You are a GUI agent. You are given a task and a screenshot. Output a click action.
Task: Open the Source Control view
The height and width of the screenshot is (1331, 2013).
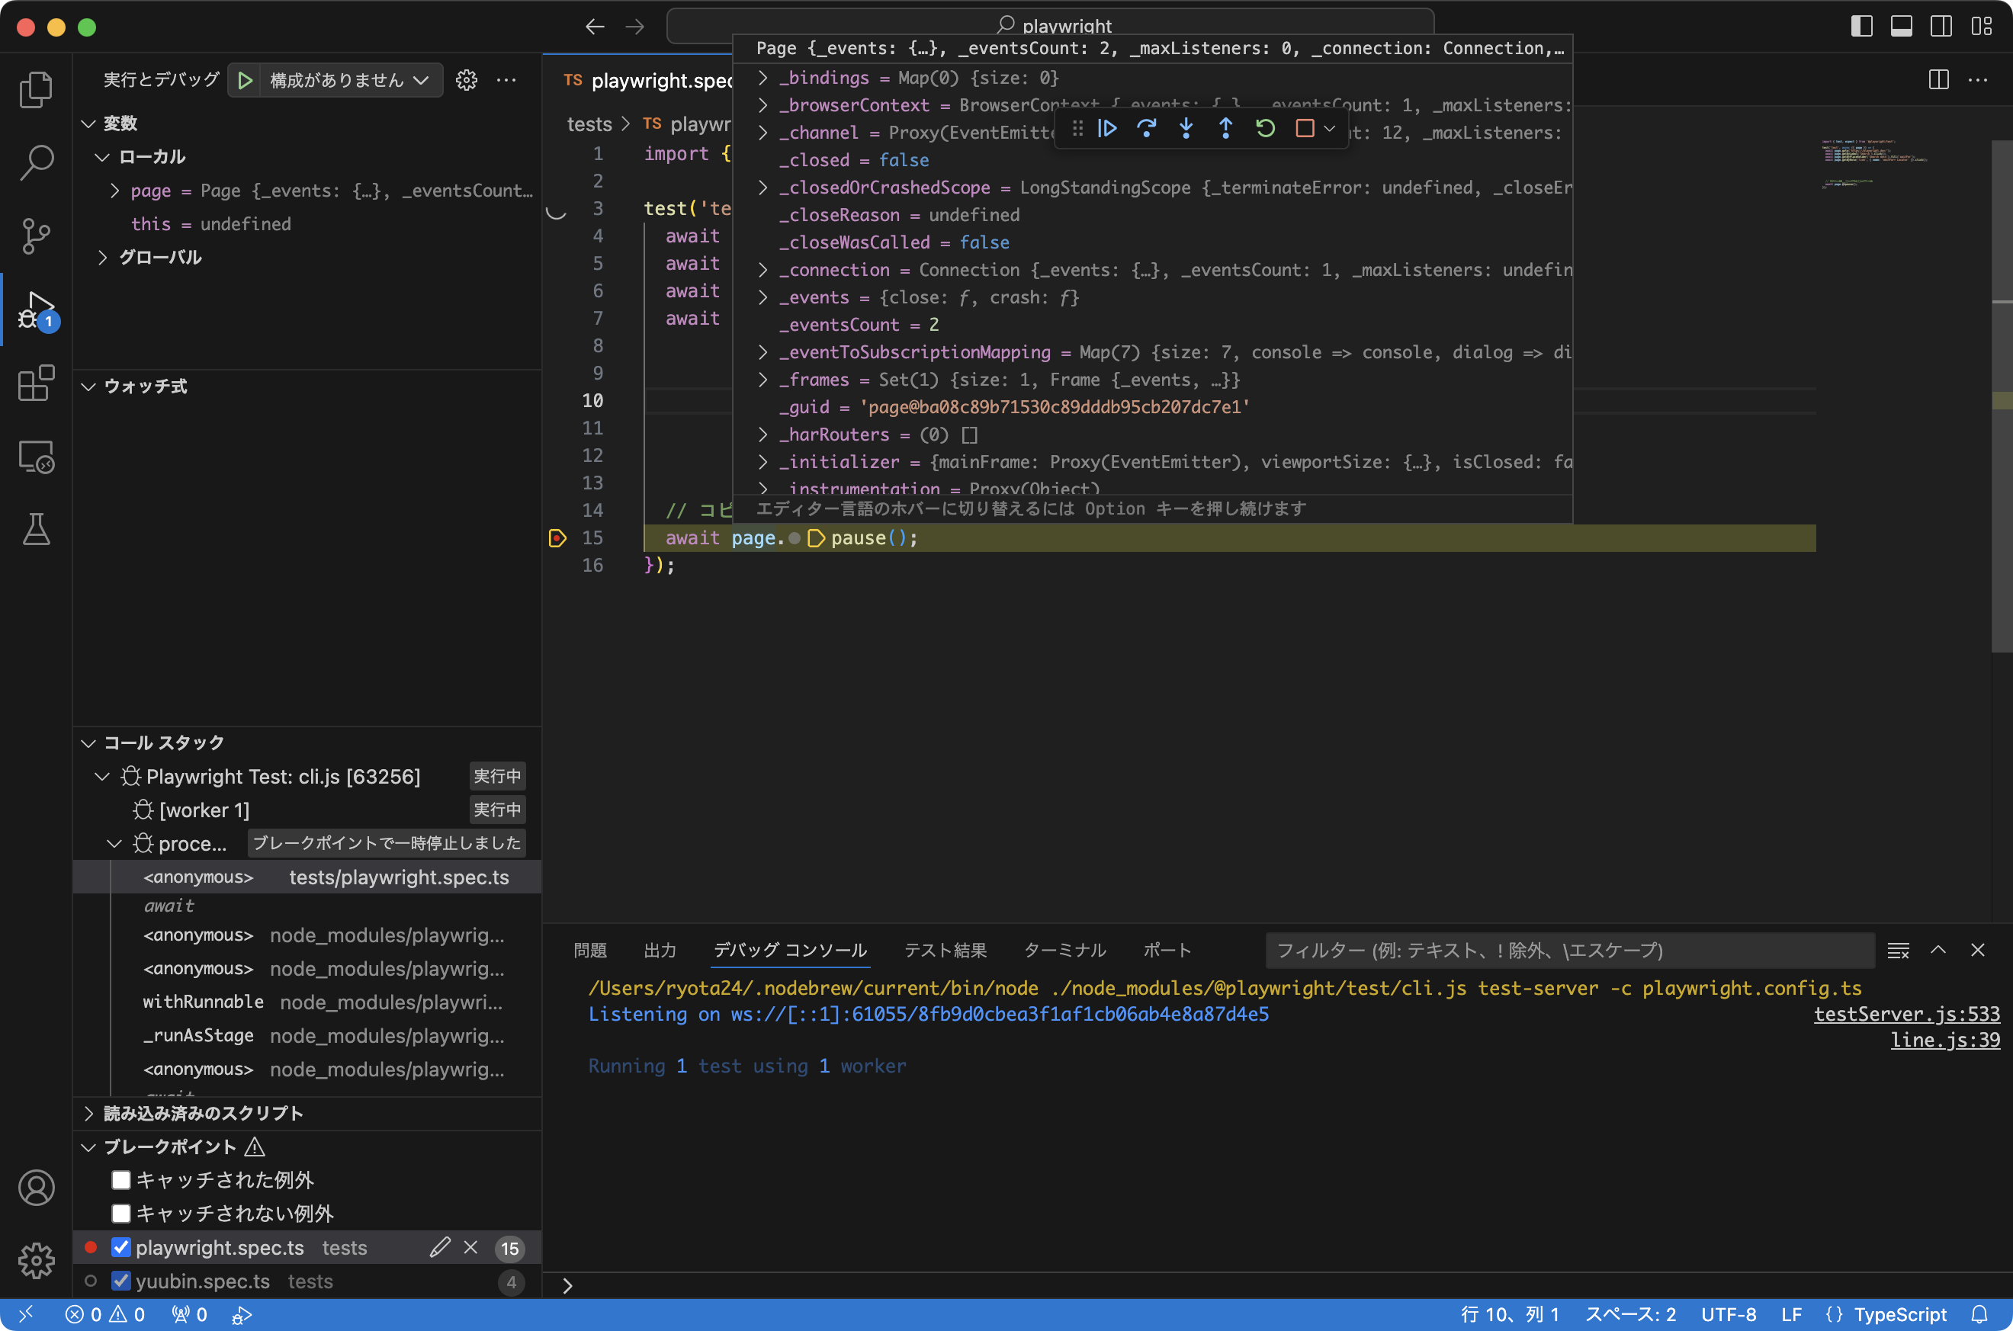pyautogui.click(x=36, y=235)
